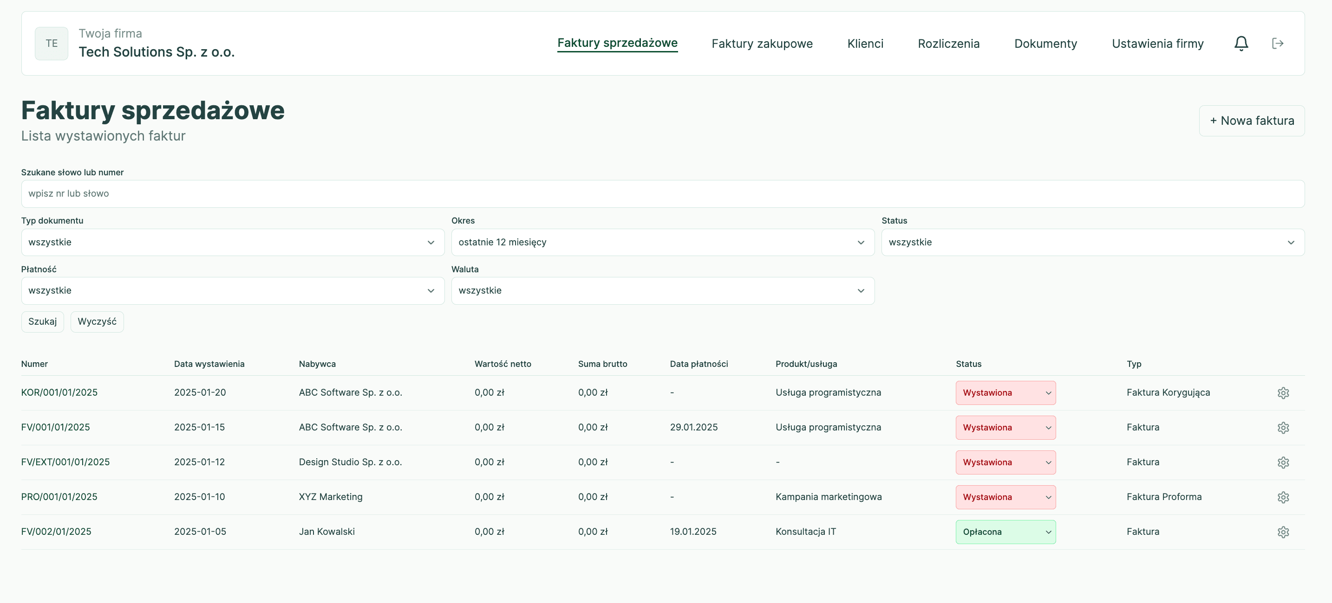Open settings gear on FV/002/01/2025 row
This screenshot has height=603, width=1332.
(1284, 532)
